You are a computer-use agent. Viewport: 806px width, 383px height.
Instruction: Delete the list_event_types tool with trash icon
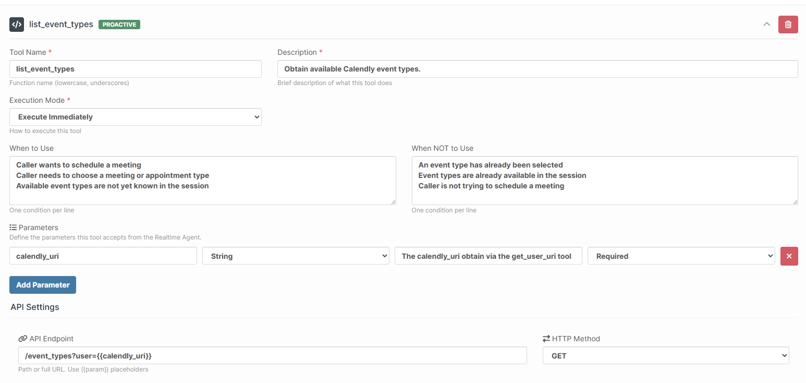pos(788,25)
